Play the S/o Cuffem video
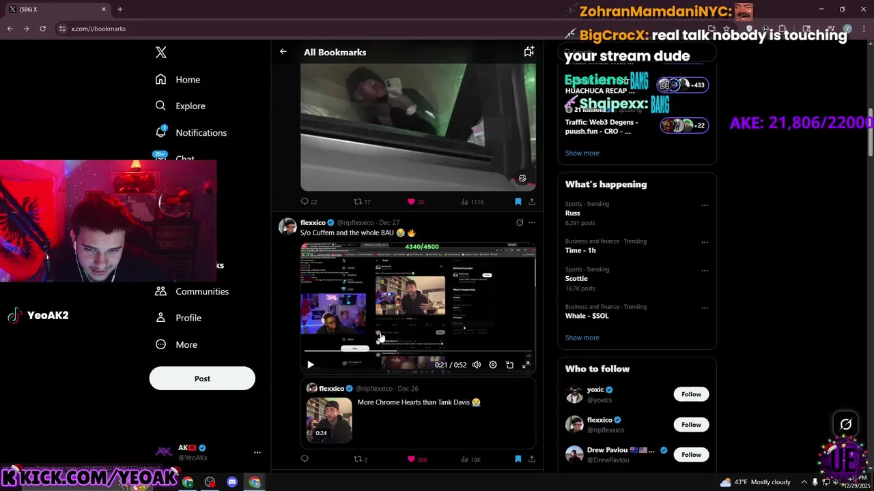Image resolution: width=874 pixels, height=491 pixels. coord(310,365)
